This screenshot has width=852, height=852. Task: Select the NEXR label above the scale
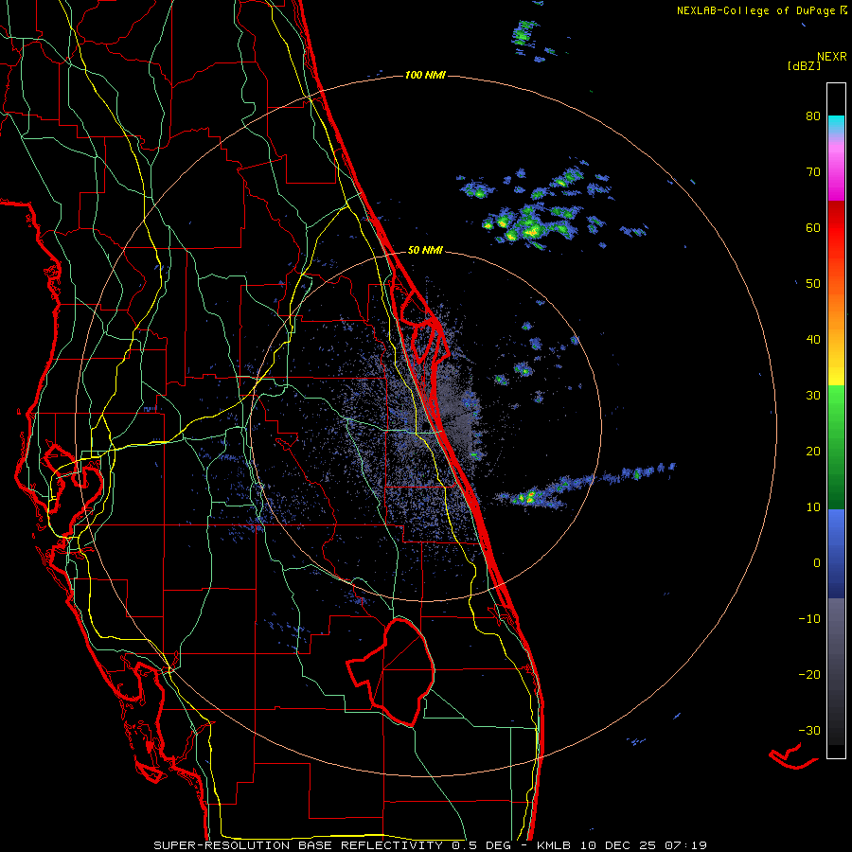pyautogui.click(x=832, y=57)
